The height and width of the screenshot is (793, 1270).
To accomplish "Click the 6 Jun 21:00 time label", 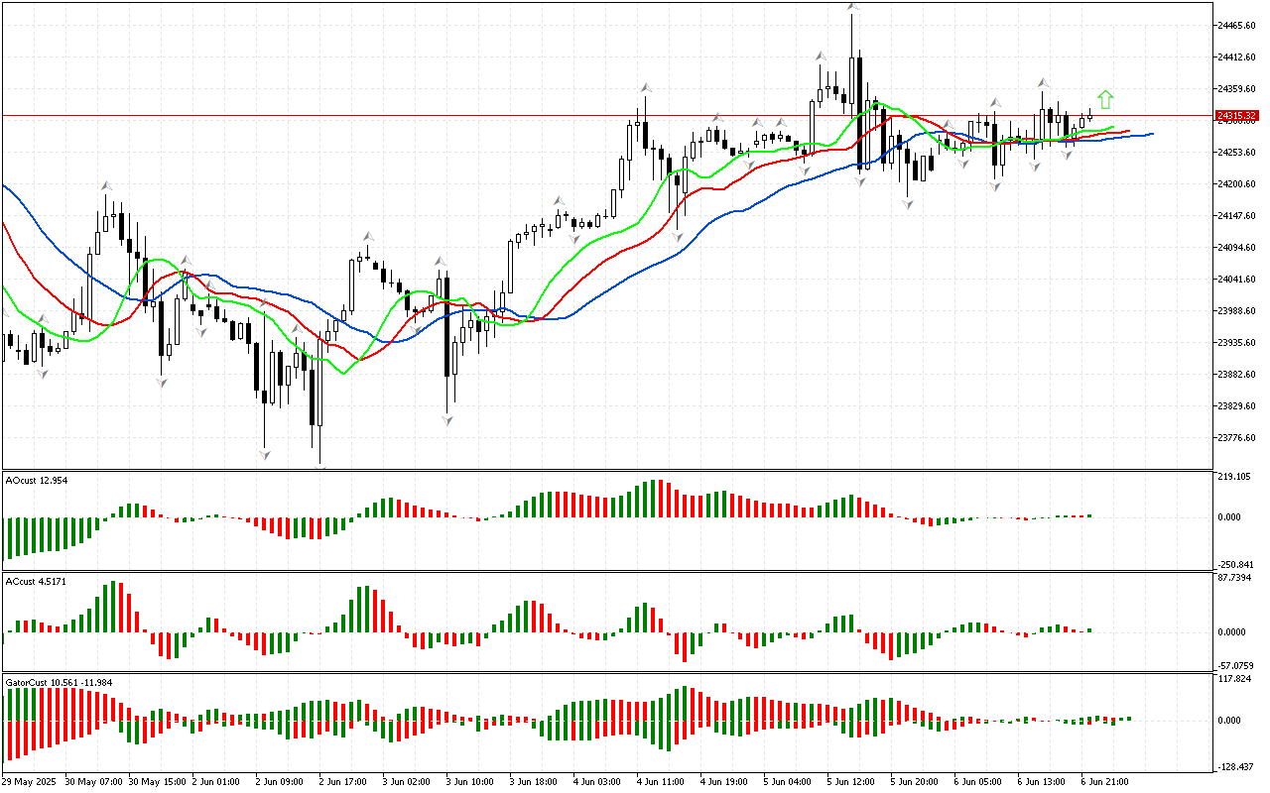I will [x=1104, y=781].
